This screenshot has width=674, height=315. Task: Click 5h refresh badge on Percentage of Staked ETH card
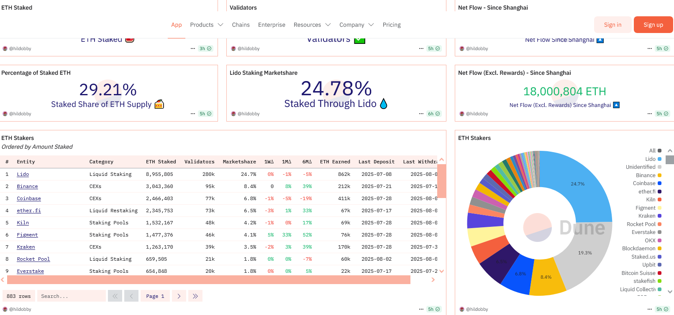(x=205, y=114)
